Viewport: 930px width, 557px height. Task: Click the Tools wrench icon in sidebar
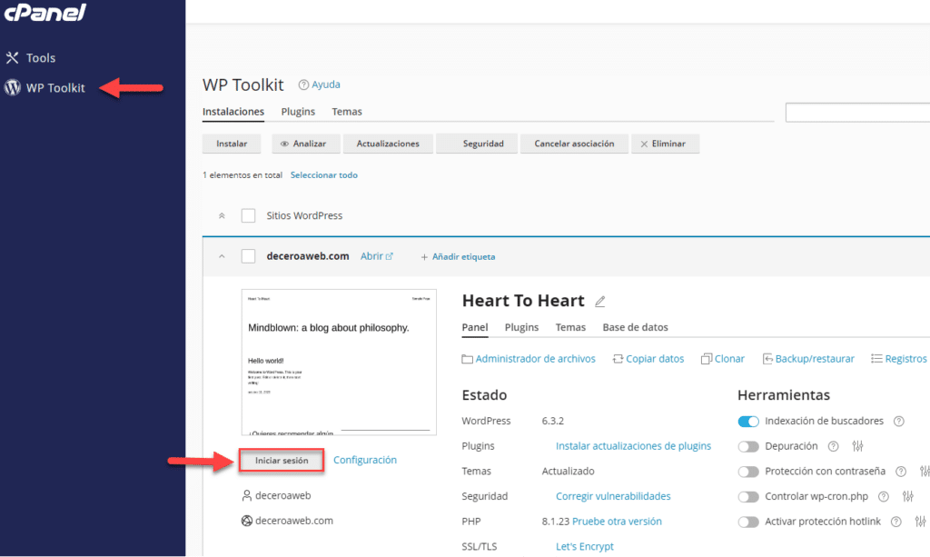point(12,57)
